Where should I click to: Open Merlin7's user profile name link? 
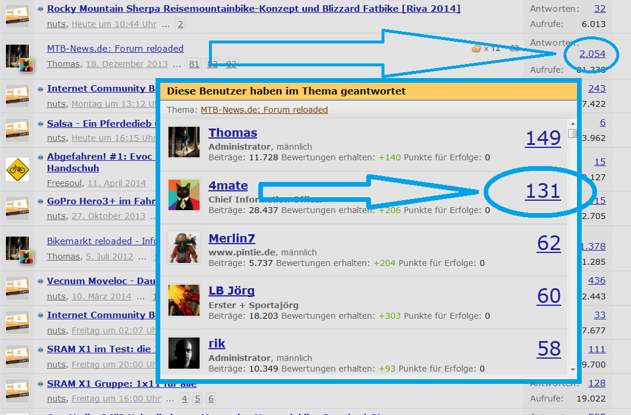(231, 238)
